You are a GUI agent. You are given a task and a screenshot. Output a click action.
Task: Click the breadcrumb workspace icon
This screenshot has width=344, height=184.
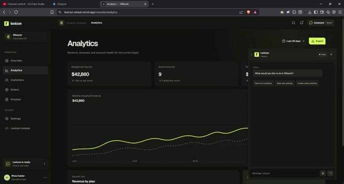pyautogui.click(x=61, y=23)
